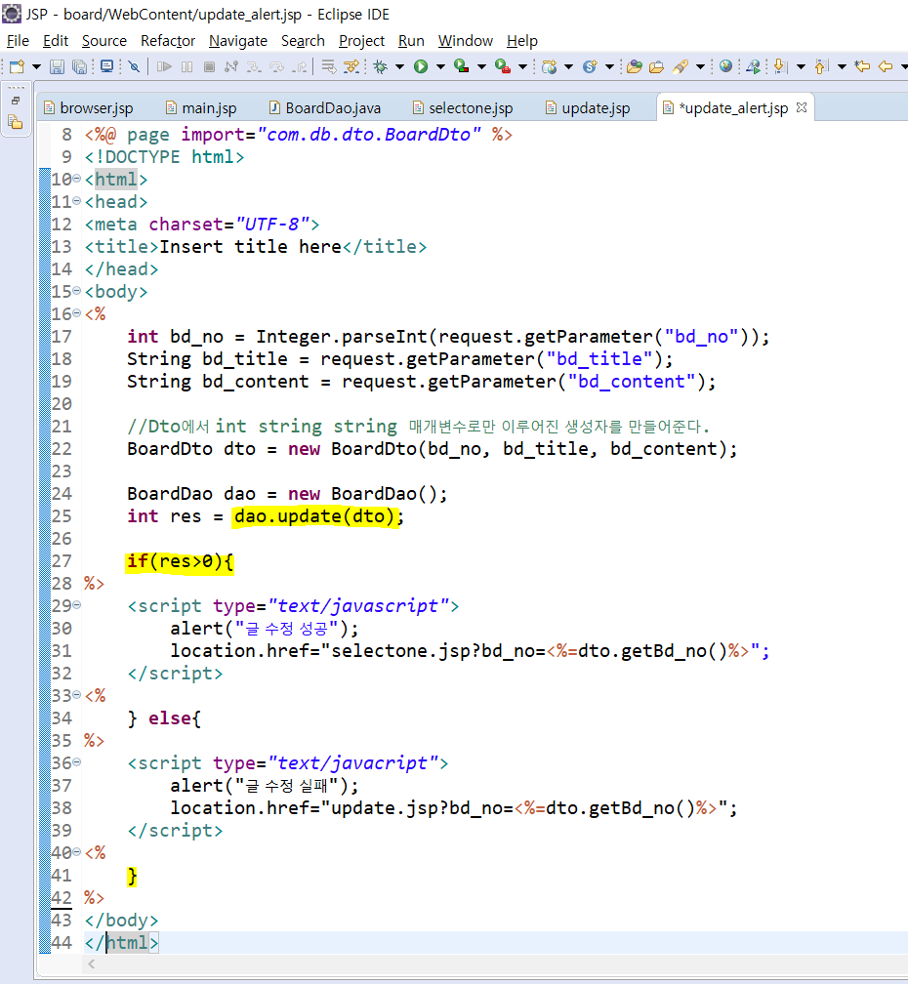Open the Source menu
Viewport: 908px width, 984px height.
click(x=104, y=41)
